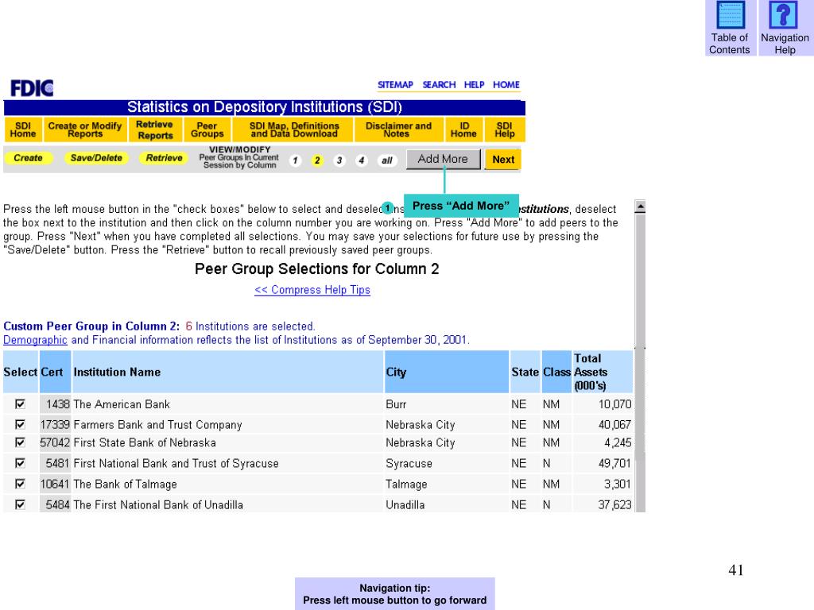Open Disclaimer and Notes tab
Screen dimensions: 814x610
pyautogui.click(x=398, y=129)
